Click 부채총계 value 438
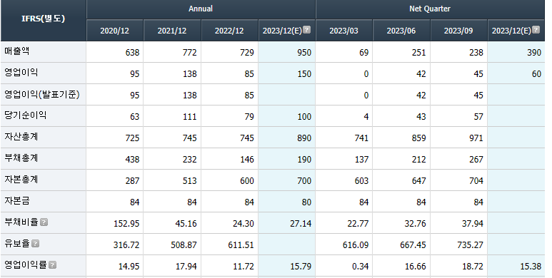Screen dimensions: 552x278 [132, 160]
